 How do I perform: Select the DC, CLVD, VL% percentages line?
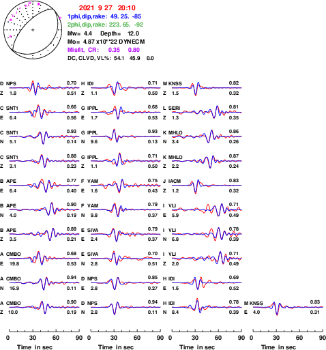(110, 58)
